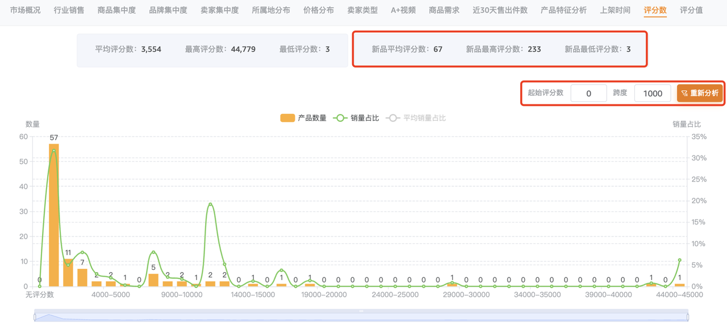Click right handle of chart zoom slider

click(688, 317)
